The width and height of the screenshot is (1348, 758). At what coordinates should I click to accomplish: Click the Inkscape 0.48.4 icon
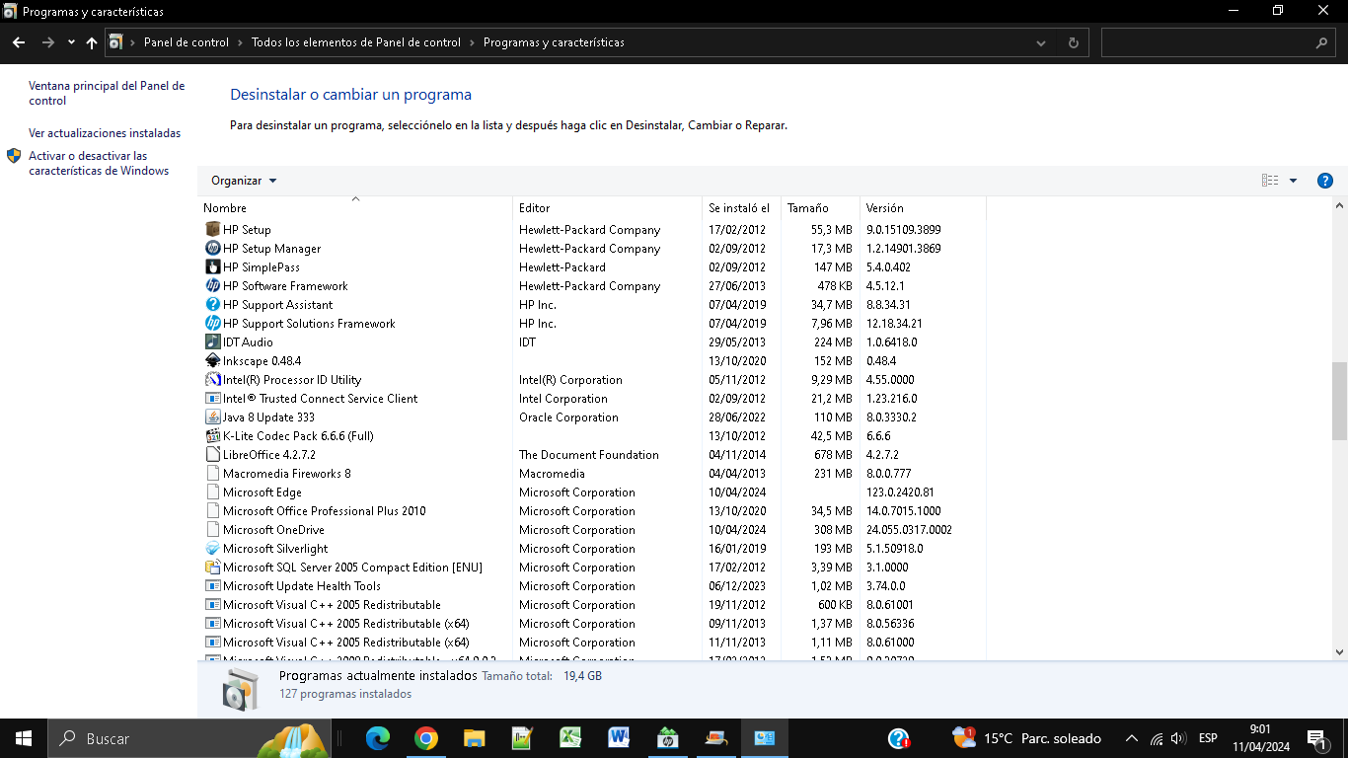[x=212, y=360]
